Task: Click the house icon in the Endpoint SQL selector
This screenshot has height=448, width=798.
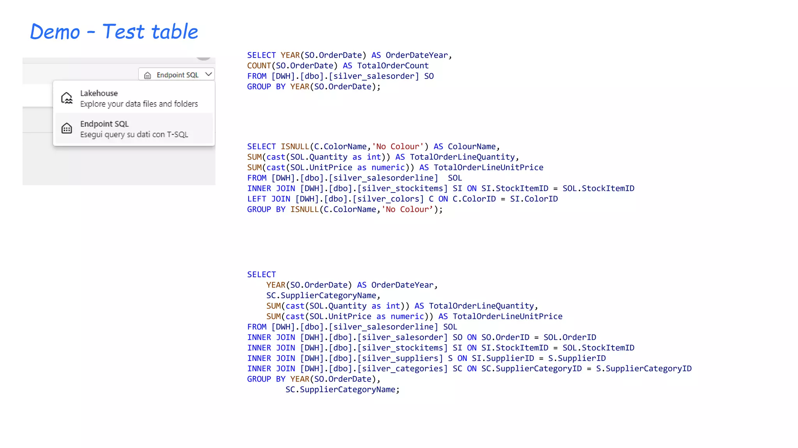Action: tap(147, 75)
